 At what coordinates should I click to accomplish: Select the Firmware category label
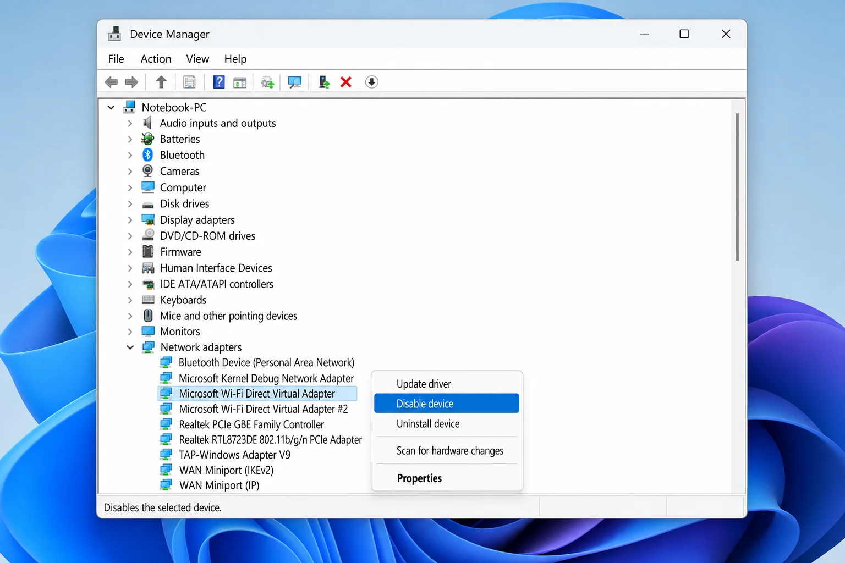(x=180, y=252)
